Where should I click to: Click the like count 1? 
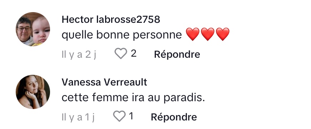coord(131,116)
